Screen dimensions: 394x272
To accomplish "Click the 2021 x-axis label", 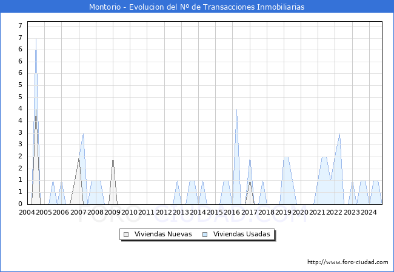I will (318, 212).
